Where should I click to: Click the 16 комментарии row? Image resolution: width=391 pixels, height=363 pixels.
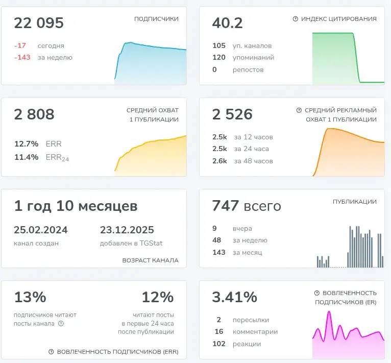click(x=246, y=332)
